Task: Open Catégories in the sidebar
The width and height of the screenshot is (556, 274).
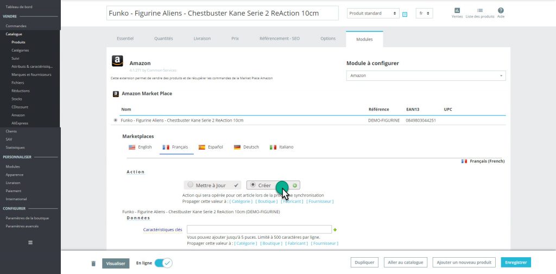Action: tap(20, 50)
